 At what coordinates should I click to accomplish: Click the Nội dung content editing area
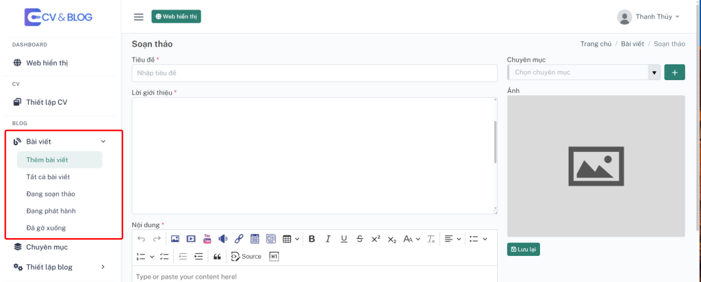pos(314,274)
